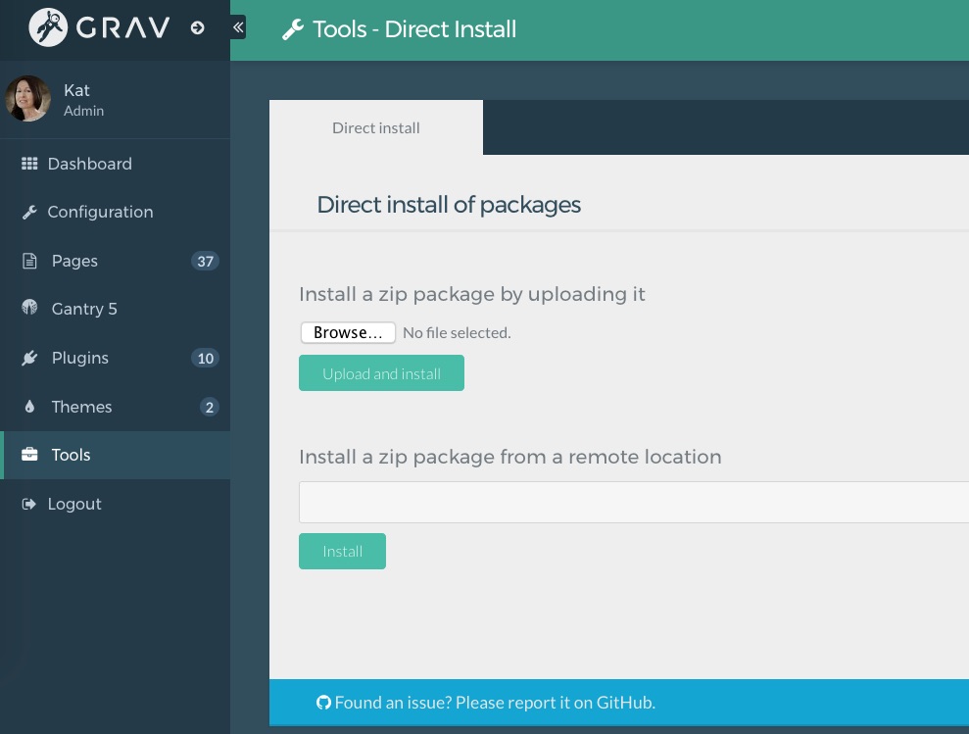Focus the remote location URL field
This screenshot has width=969, height=734.
[x=633, y=503]
